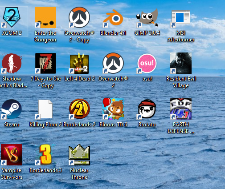The height and width of the screenshot is (189, 225).
Task: Select the EARTH DEFENSE FORCE shortcut
Action: pyautogui.click(x=181, y=109)
